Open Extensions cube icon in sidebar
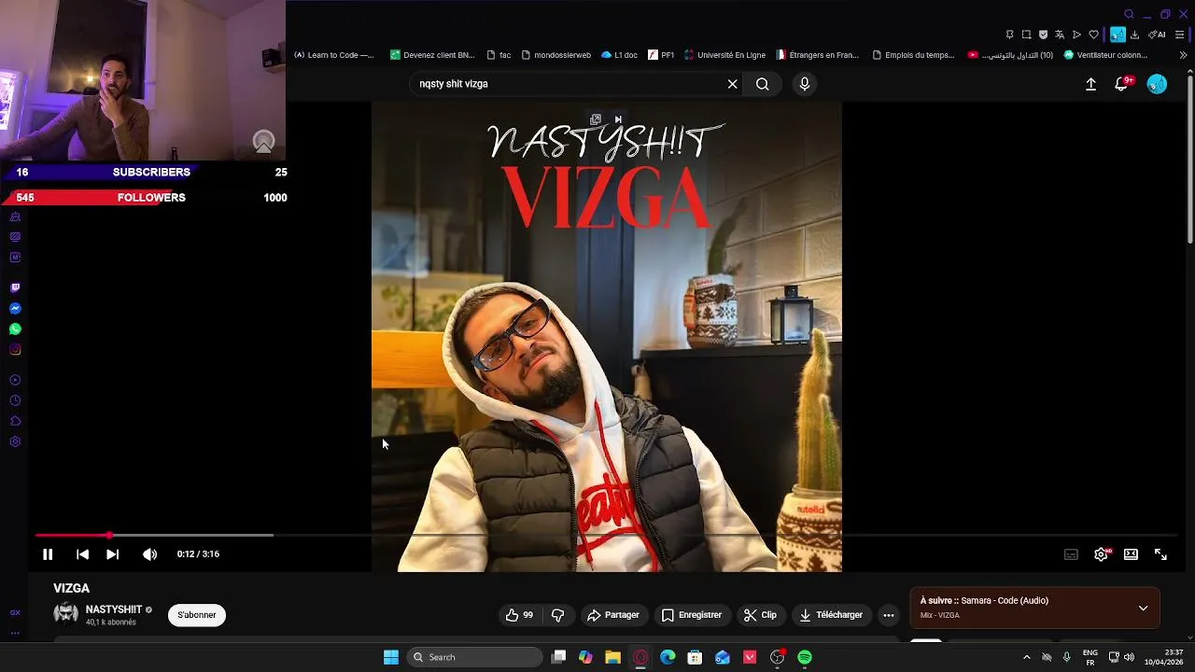 pyautogui.click(x=15, y=421)
